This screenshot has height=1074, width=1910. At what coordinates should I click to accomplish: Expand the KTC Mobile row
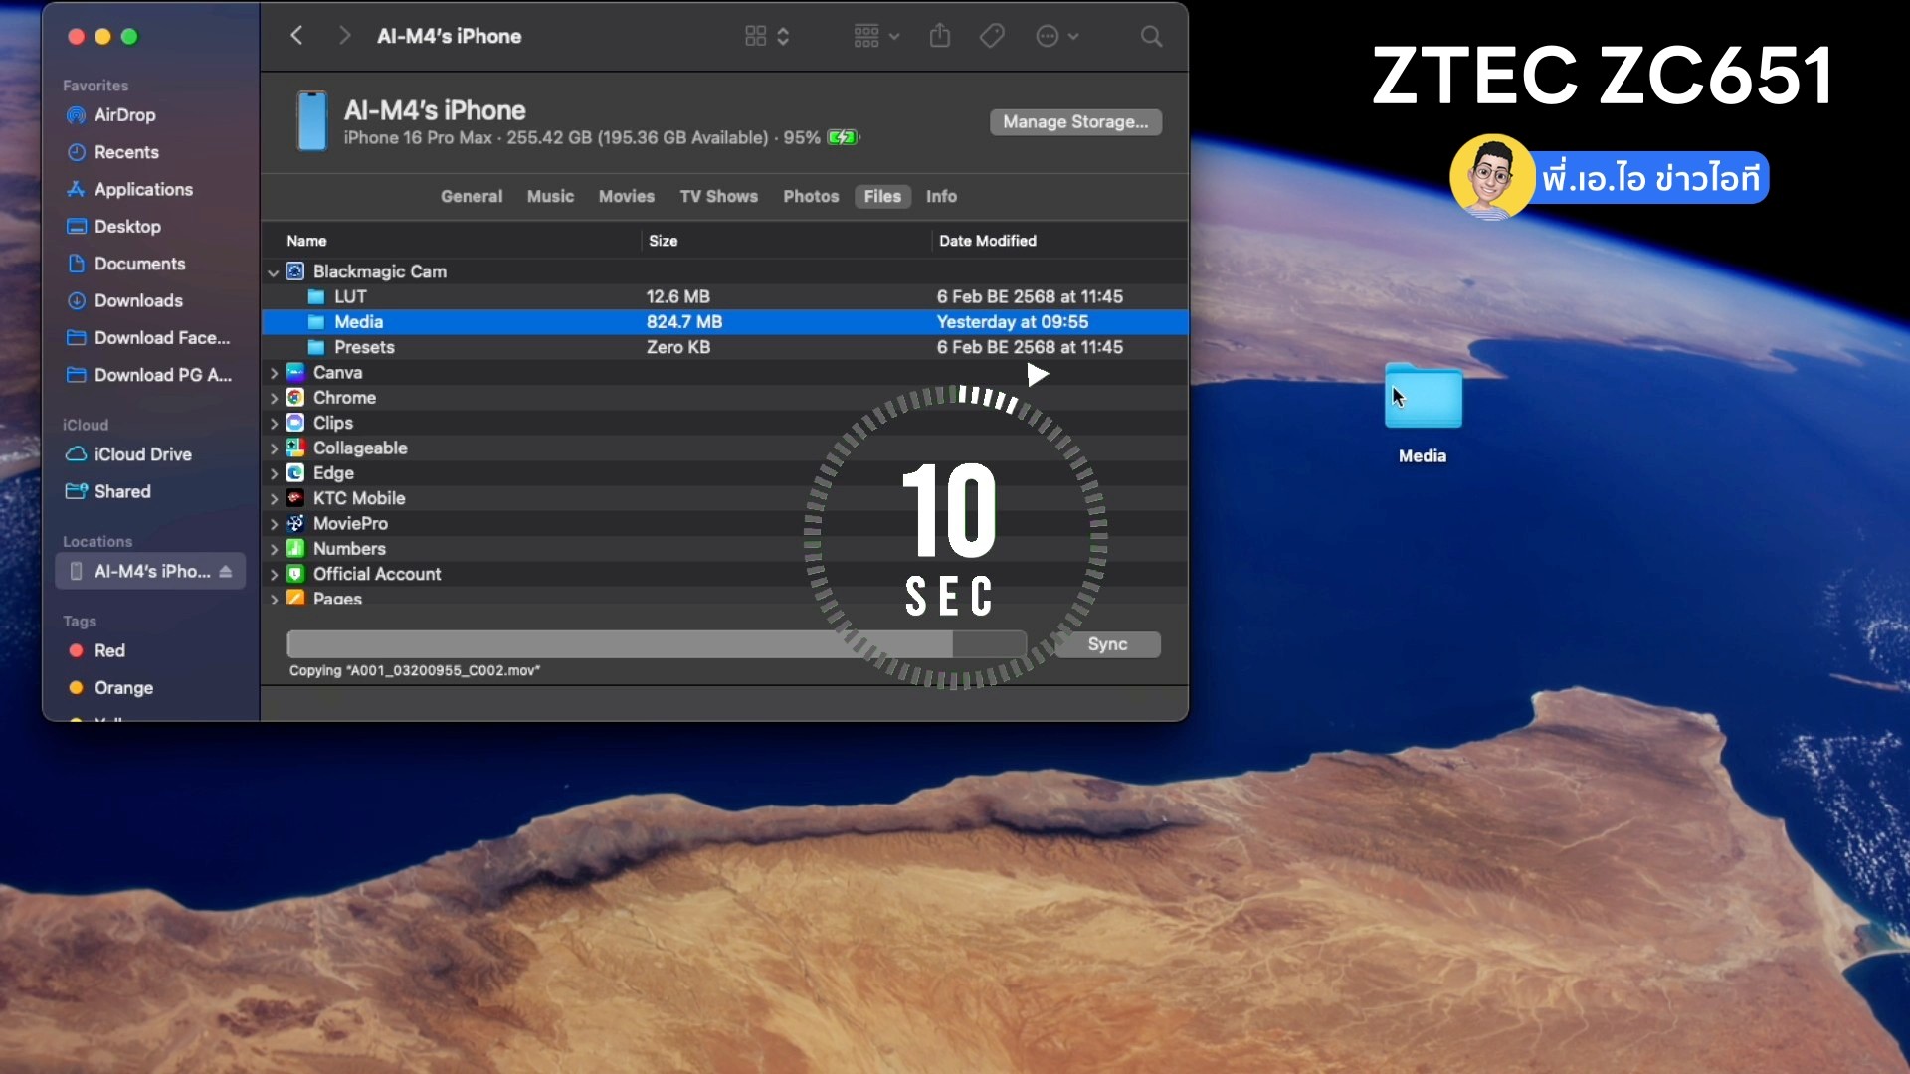[274, 498]
